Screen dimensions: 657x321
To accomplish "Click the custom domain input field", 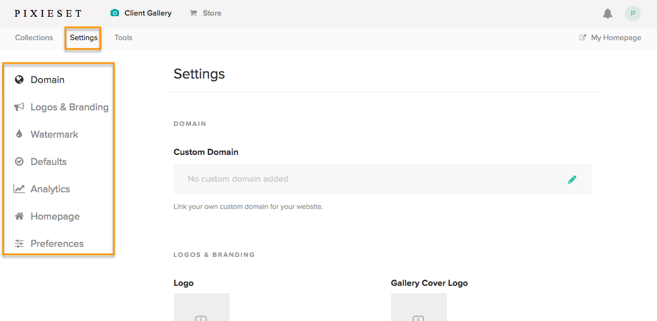I will click(382, 179).
